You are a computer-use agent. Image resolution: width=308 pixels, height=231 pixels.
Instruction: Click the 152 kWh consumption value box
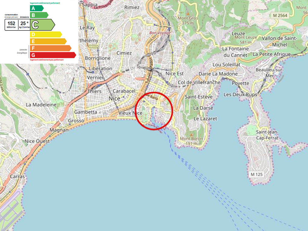pos(11,24)
